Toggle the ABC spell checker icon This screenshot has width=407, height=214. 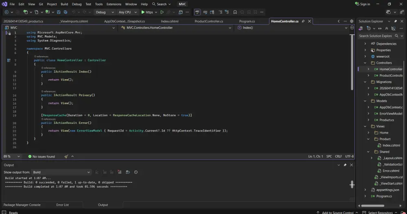(x=197, y=12)
